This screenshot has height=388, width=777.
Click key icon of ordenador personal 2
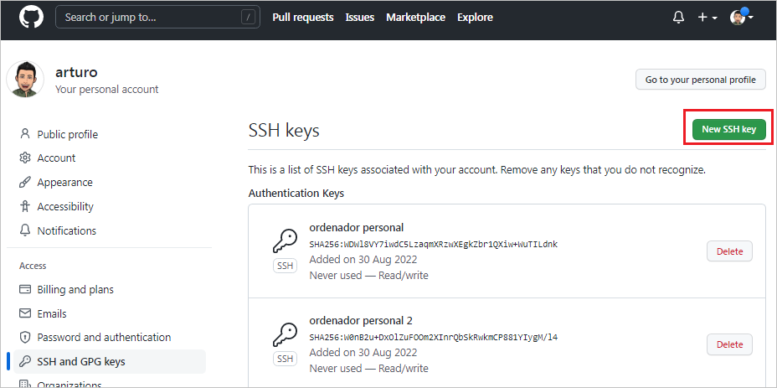pos(285,334)
